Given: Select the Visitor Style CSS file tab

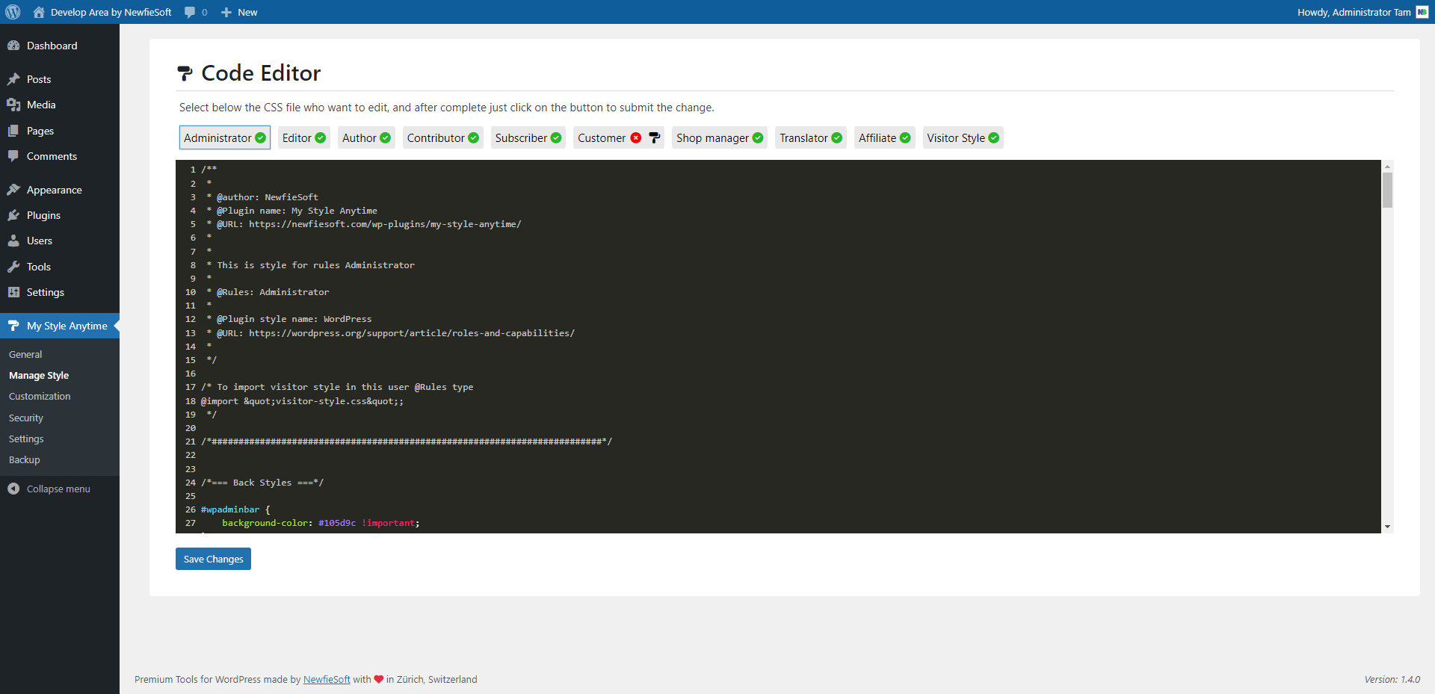Looking at the screenshot, I should click(963, 137).
